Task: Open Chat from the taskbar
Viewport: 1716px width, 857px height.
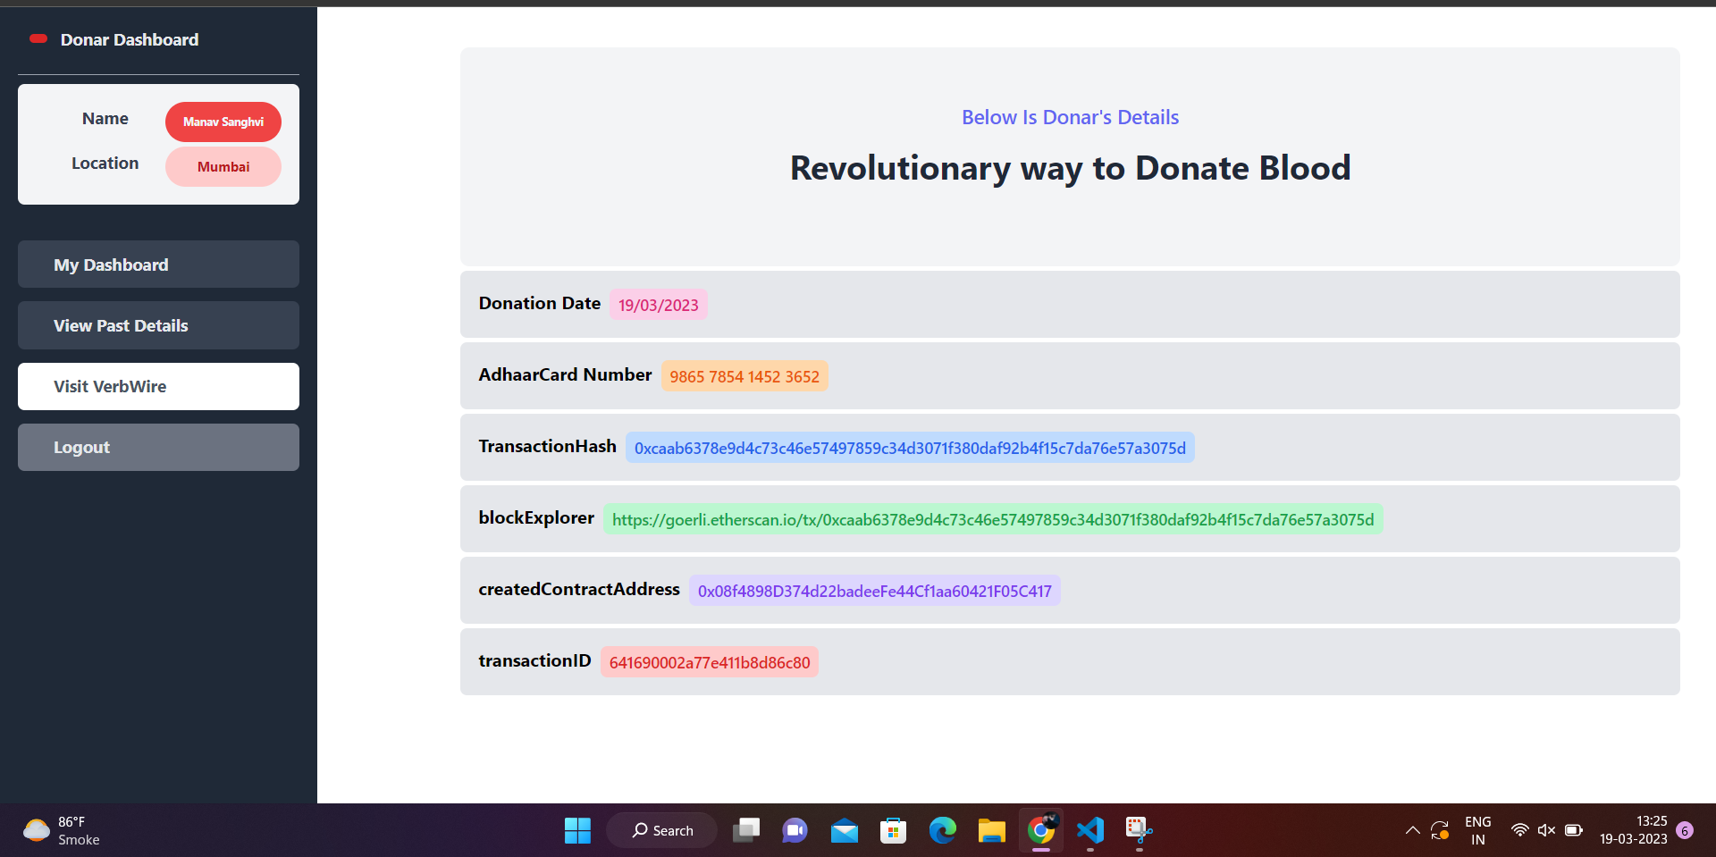Action: coord(795,830)
